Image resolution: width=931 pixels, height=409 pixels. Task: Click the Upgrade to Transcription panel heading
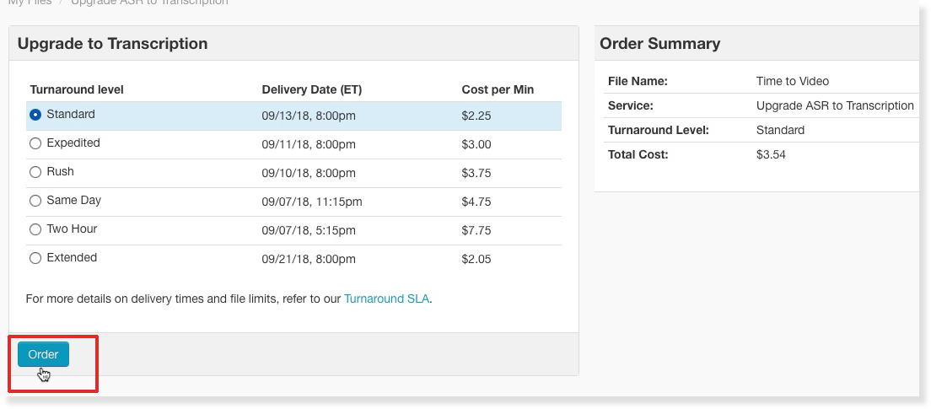coord(113,44)
